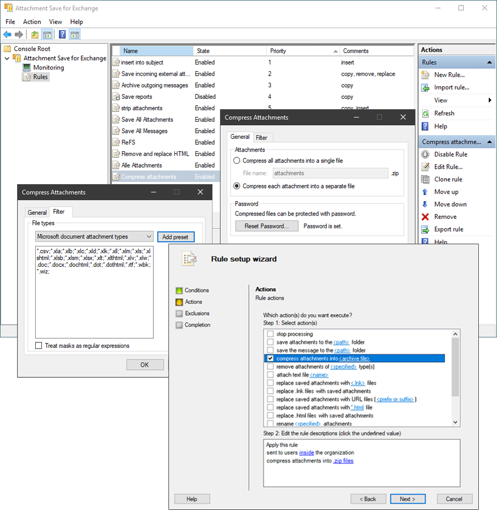Click the action list scroll up arrow

coord(455,334)
